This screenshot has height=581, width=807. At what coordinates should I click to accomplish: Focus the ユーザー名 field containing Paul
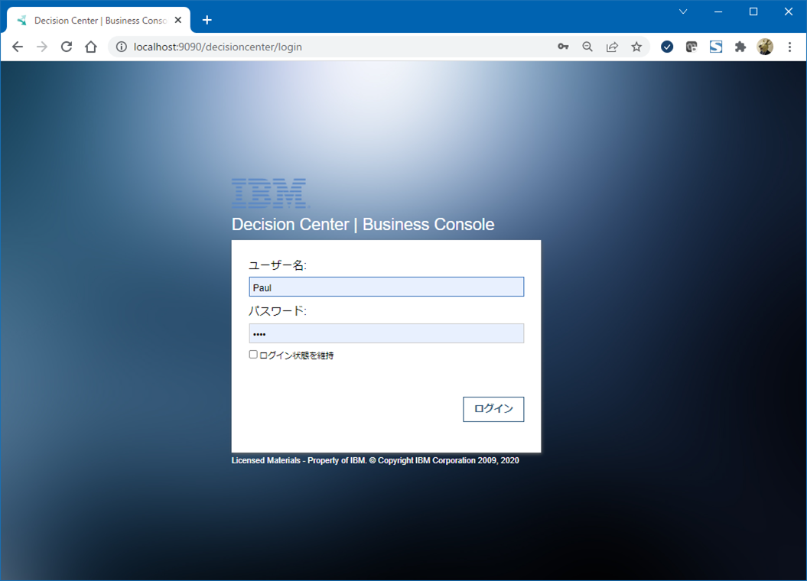coord(386,287)
